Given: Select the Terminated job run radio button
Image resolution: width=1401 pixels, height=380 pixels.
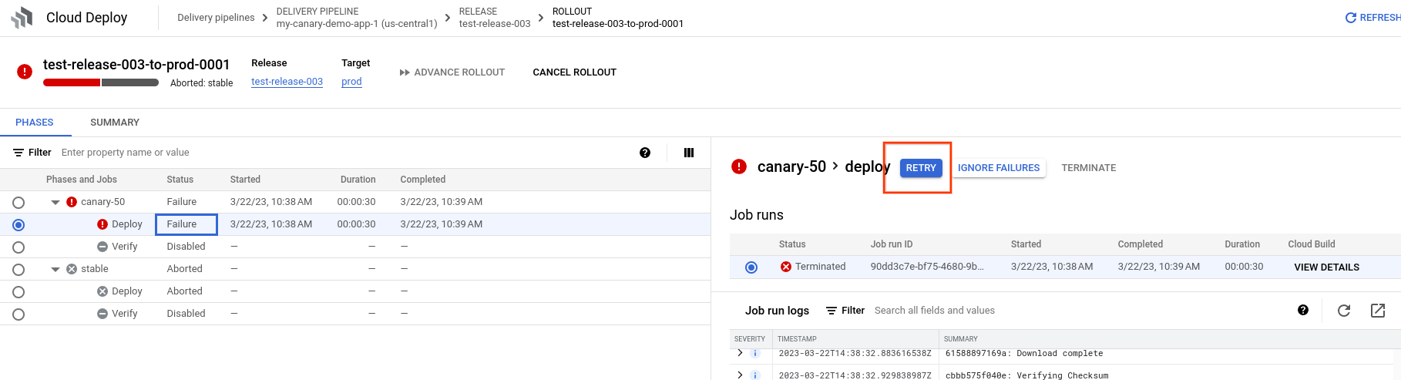Looking at the screenshot, I should 751,267.
